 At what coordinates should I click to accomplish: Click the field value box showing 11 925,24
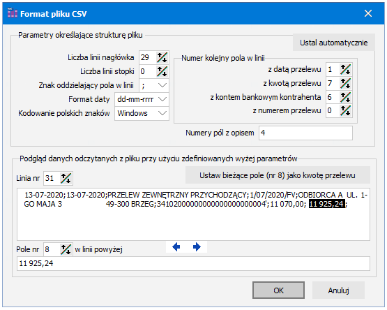(194, 263)
